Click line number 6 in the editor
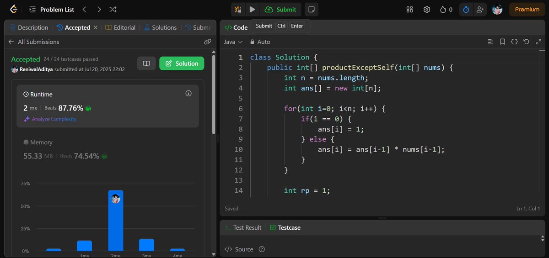The height and width of the screenshot is (258, 549). (x=241, y=109)
